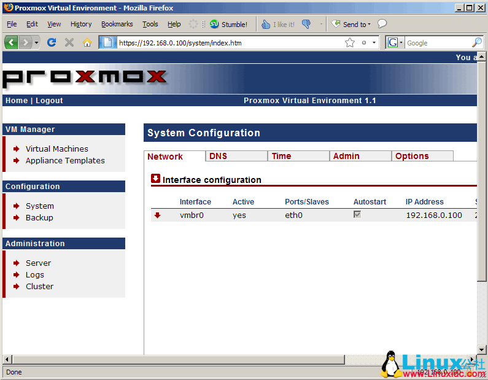Open the Google search engine selector
Image resolution: width=488 pixels, height=380 pixels.
395,42
